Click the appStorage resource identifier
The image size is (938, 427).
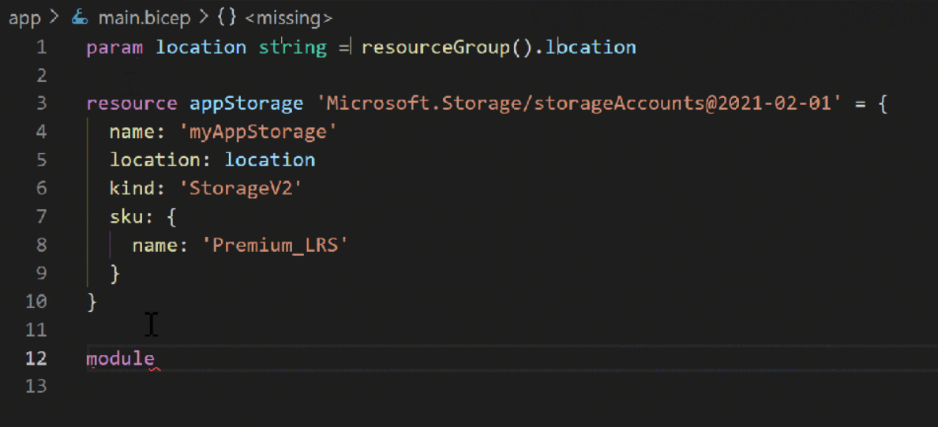pyautogui.click(x=246, y=103)
